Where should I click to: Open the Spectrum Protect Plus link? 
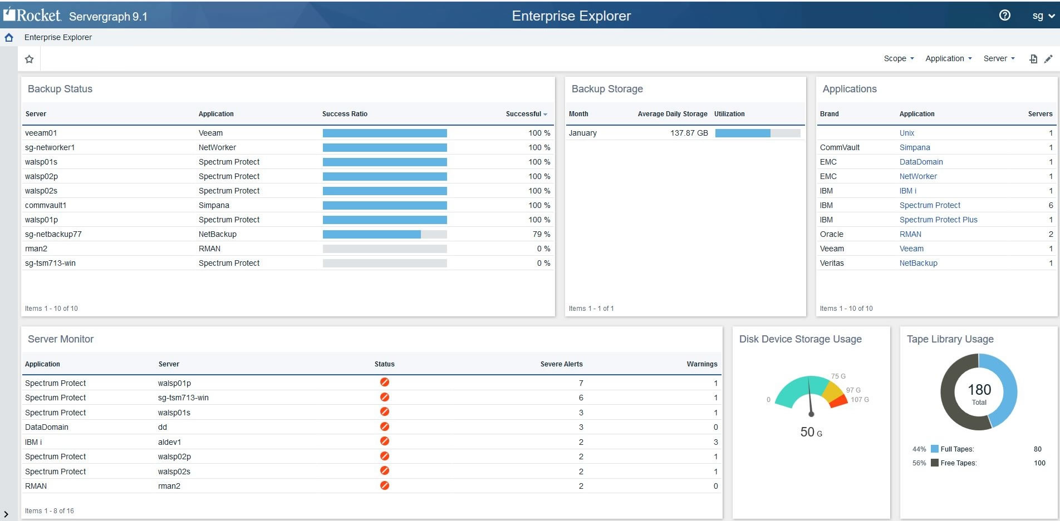[938, 220]
